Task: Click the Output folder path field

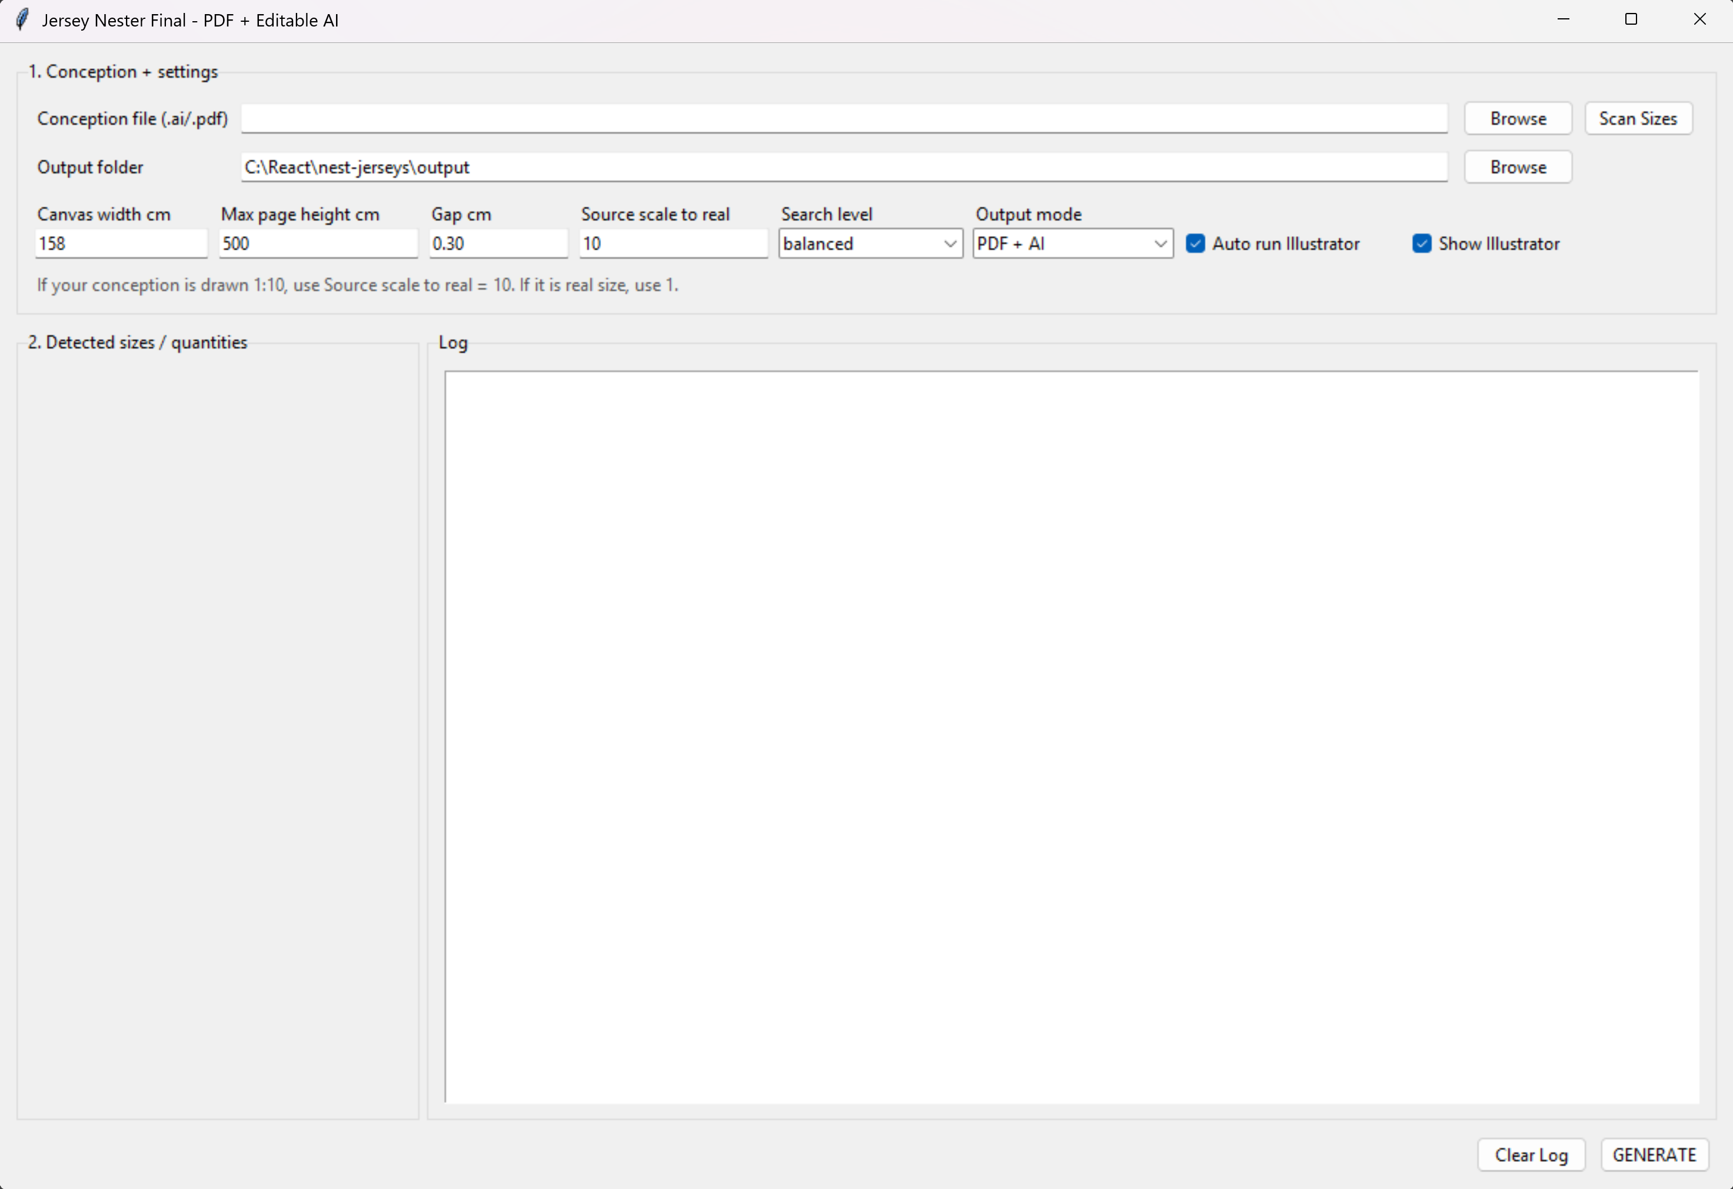Action: pyautogui.click(x=844, y=167)
